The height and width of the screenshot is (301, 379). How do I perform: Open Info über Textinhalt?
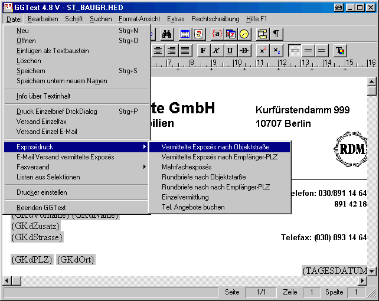(x=77, y=96)
